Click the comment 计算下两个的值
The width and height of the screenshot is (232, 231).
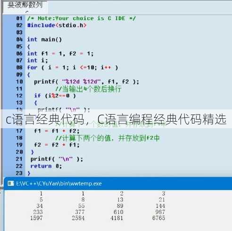point(108,138)
